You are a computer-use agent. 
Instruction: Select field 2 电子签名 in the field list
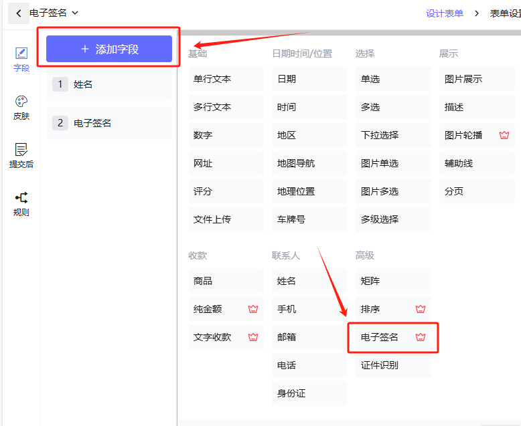pos(109,123)
